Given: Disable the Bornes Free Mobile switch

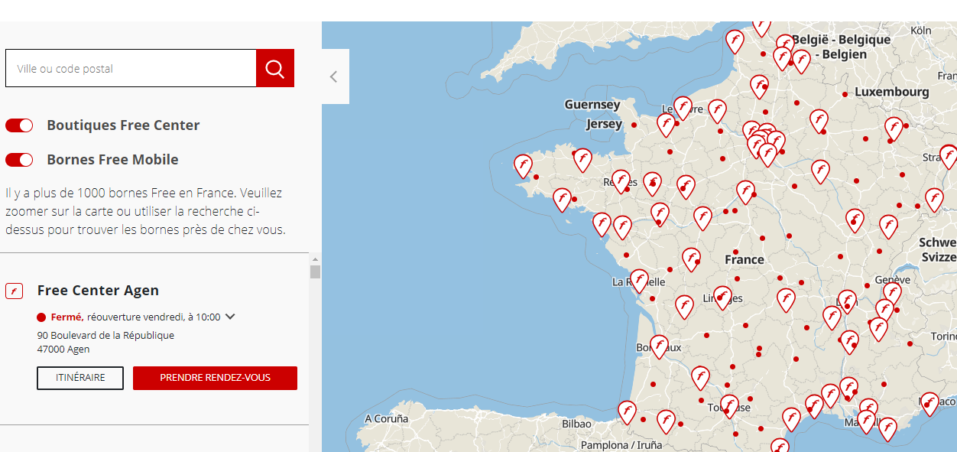Looking at the screenshot, I should [19, 160].
